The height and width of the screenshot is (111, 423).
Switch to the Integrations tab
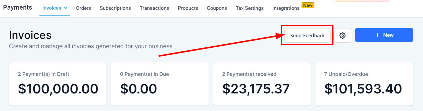(286, 8)
